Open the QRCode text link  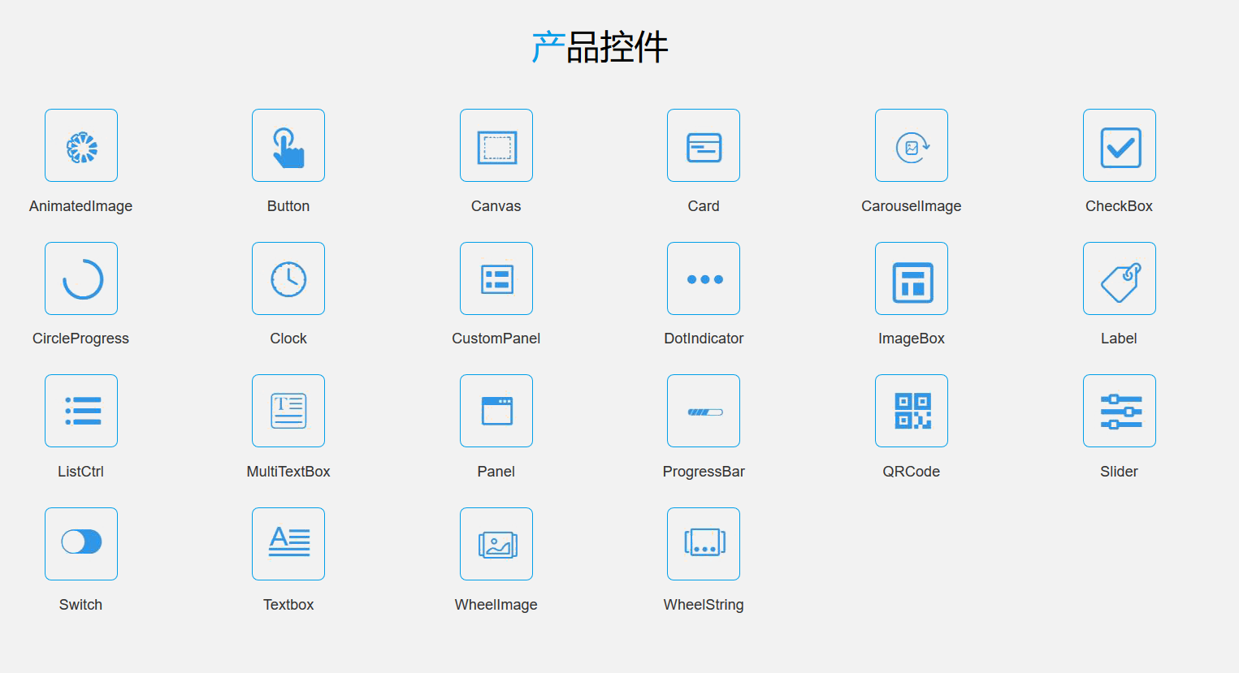pyautogui.click(x=912, y=472)
